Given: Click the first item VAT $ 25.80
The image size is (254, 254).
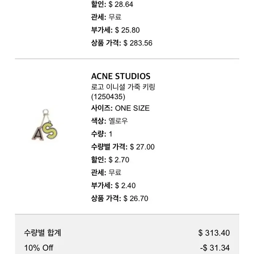Looking at the screenshot, I should (x=127, y=30).
